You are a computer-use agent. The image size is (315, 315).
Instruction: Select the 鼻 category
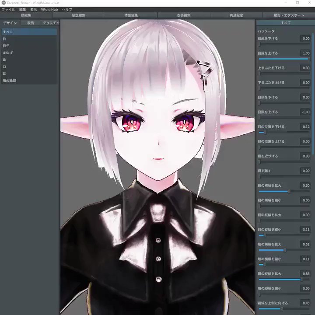tap(29, 59)
